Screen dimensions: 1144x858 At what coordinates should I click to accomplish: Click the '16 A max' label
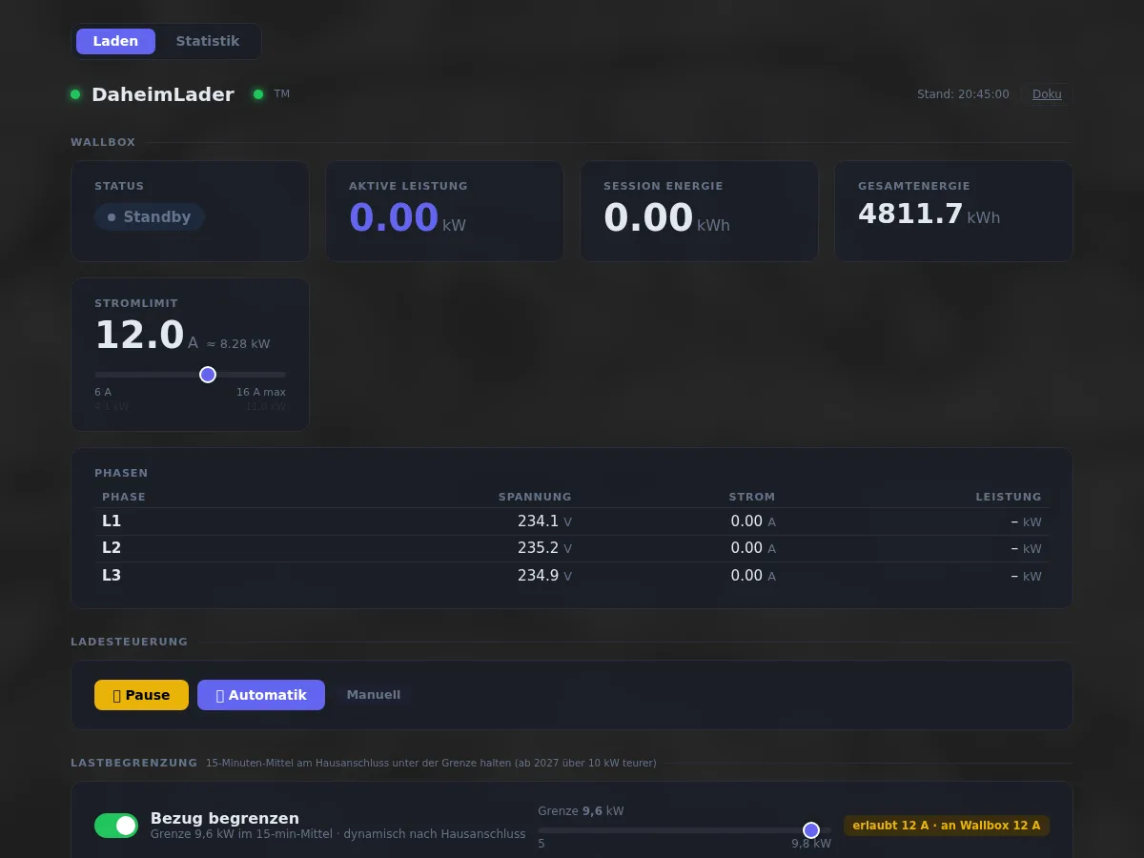coord(261,392)
